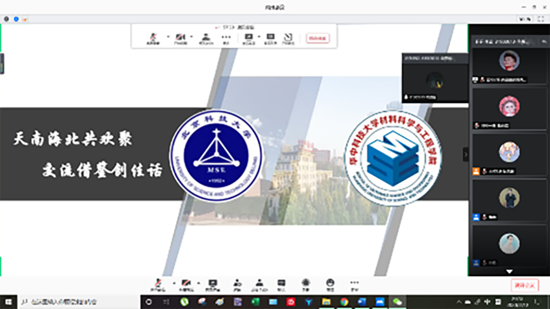Show more participants with the down arrow
The height and width of the screenshot is (309, 550).
509,272
